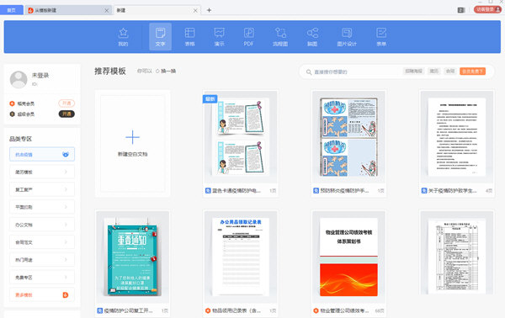Select the 文字 document type icon

click(160, 37)
